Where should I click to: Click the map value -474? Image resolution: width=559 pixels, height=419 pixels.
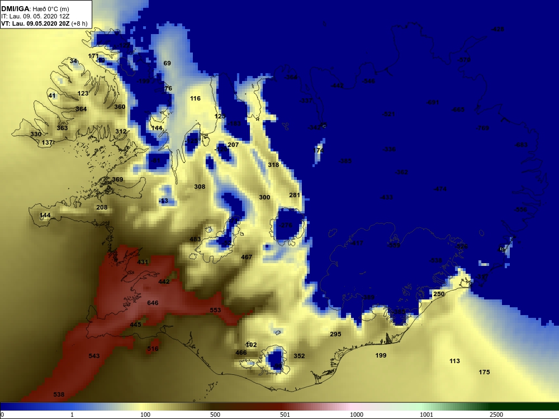(x=439, y=189)
